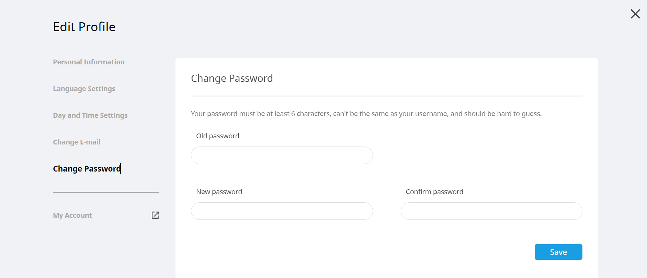Focus the Confirm password field
The image size is (647, 278).
point(491,211)
